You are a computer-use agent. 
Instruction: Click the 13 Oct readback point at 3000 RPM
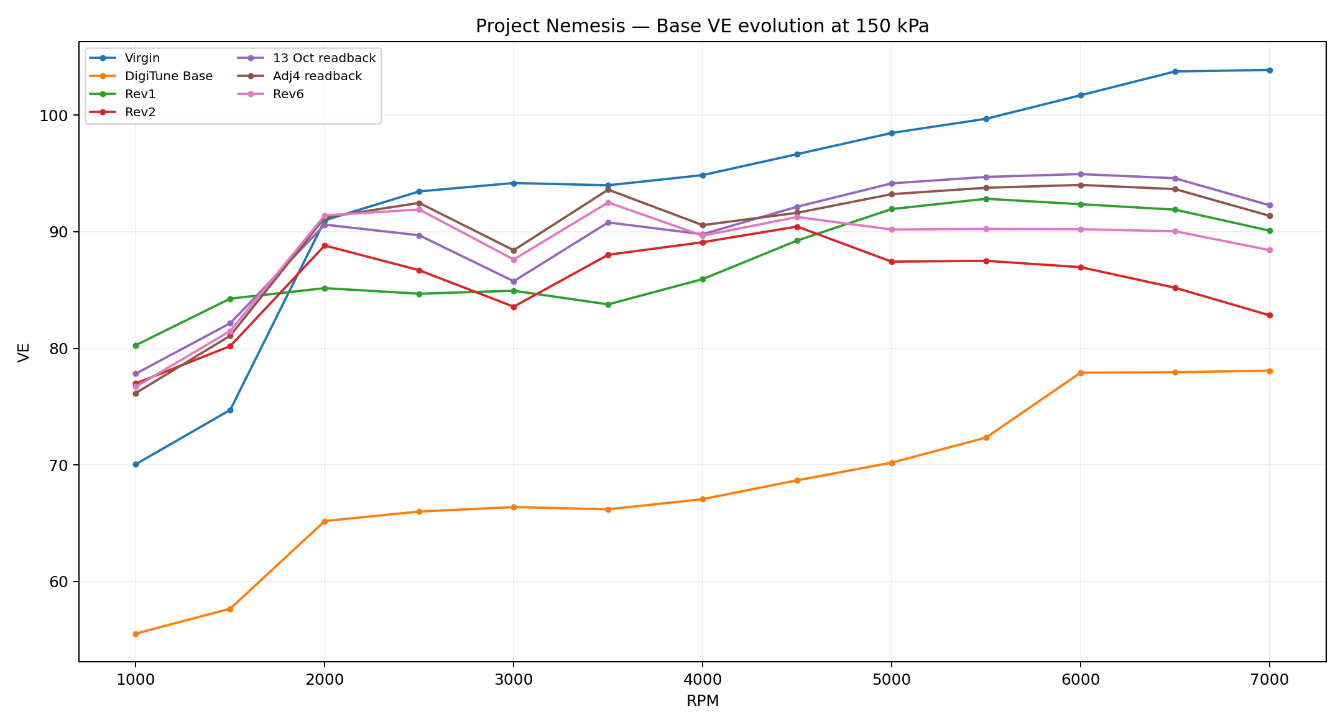click(514, 281)
